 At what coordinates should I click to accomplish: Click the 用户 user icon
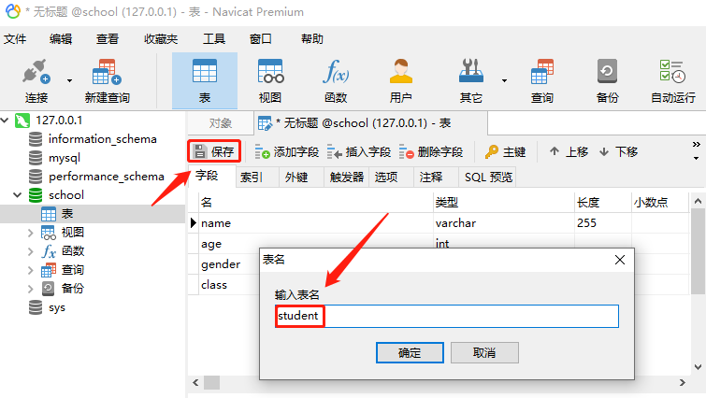click(401, 81)
